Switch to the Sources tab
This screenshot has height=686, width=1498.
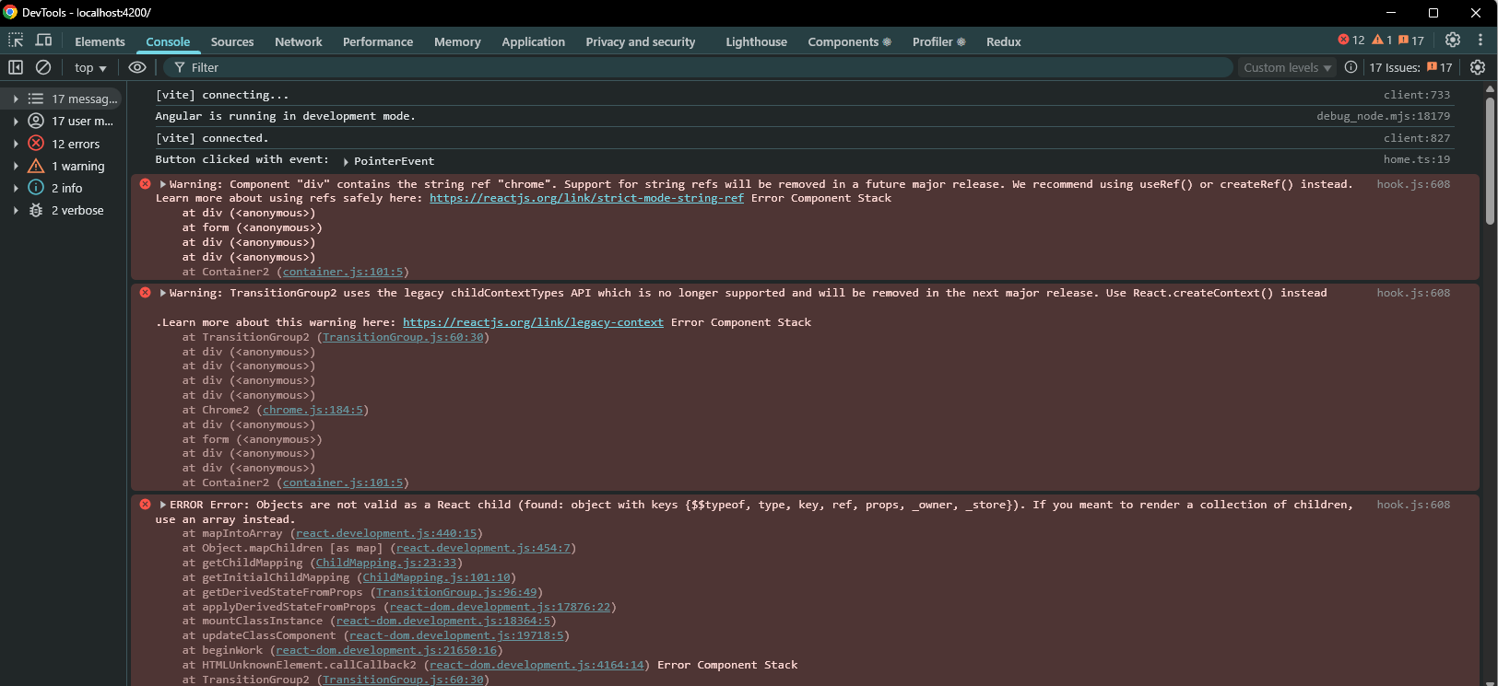pyautogui.click(x=232, y=41)
